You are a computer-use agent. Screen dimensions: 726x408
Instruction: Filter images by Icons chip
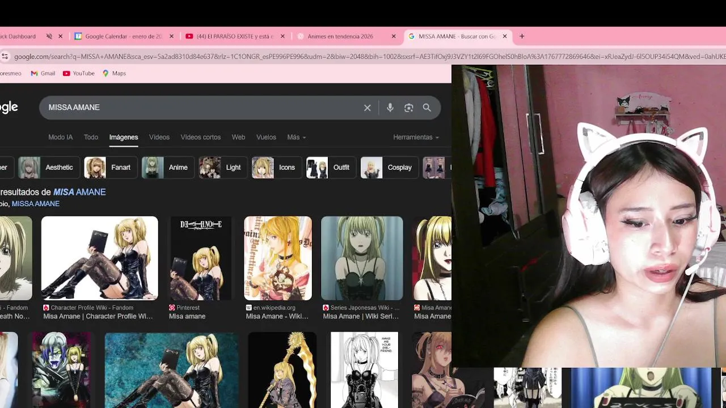[276, 168]
